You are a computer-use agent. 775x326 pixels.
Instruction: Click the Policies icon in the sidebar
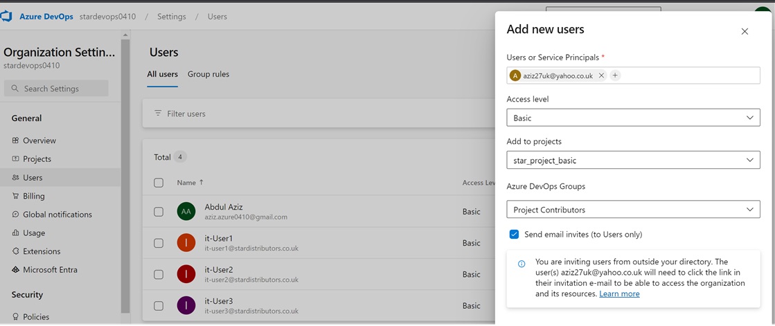pos(15,316)
